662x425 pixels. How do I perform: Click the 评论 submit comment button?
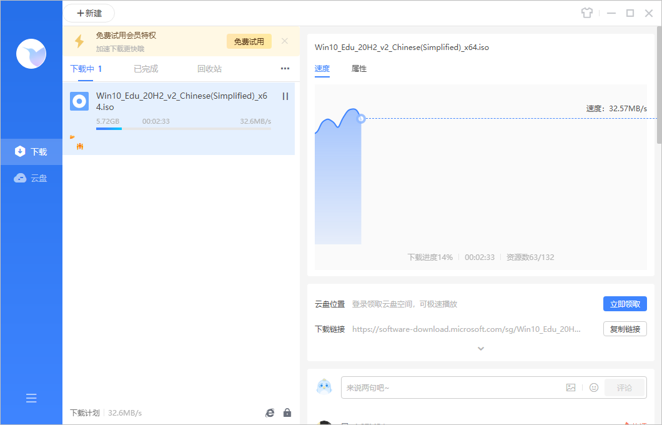[x=625, y=387]
